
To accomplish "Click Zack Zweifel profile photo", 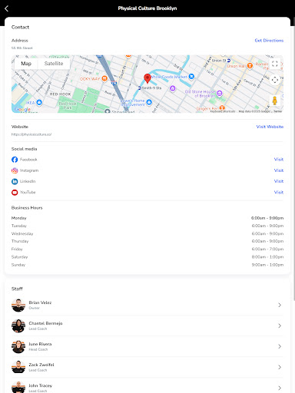I will pos(18,367).
